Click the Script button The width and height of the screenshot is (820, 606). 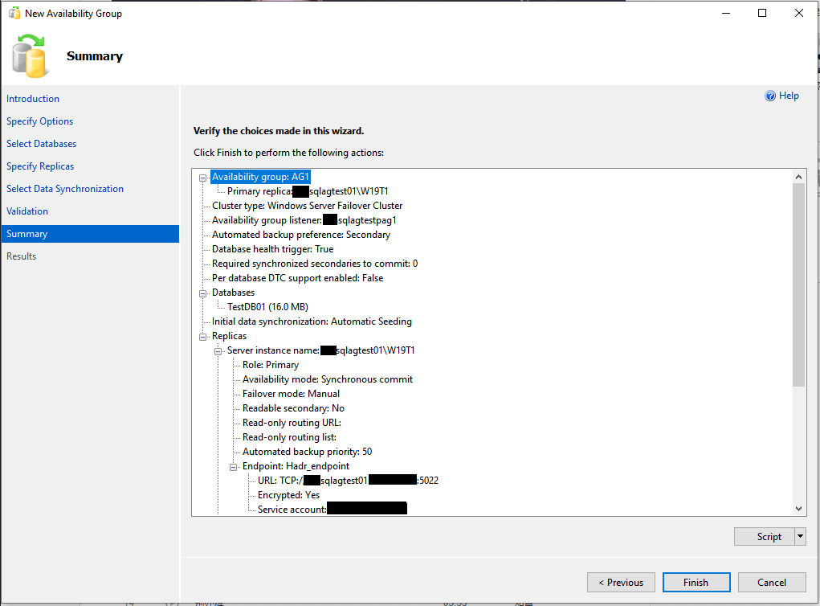tap(765, 536)
